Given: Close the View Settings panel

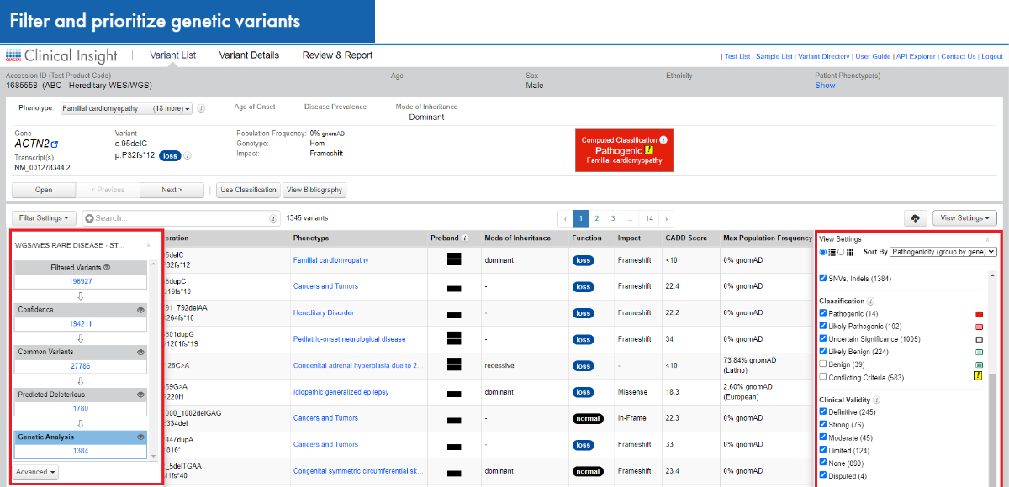Looking at the screenshot, I should 987,239.
